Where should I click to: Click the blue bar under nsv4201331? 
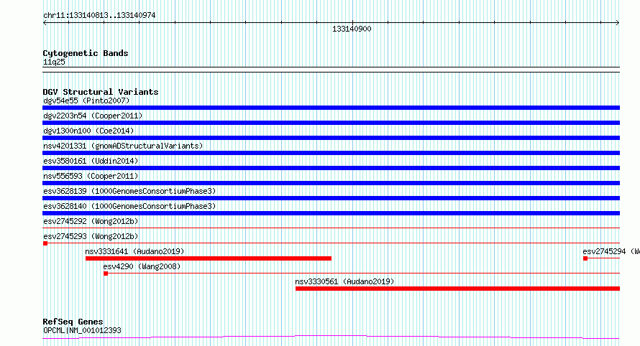(331, 153)
